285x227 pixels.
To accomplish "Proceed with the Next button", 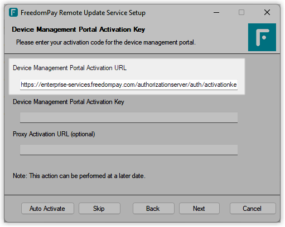I will (x=199, y=209).
